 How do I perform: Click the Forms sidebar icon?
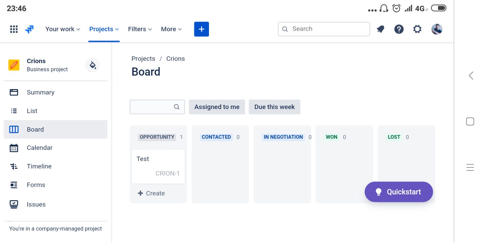point(14,185)
